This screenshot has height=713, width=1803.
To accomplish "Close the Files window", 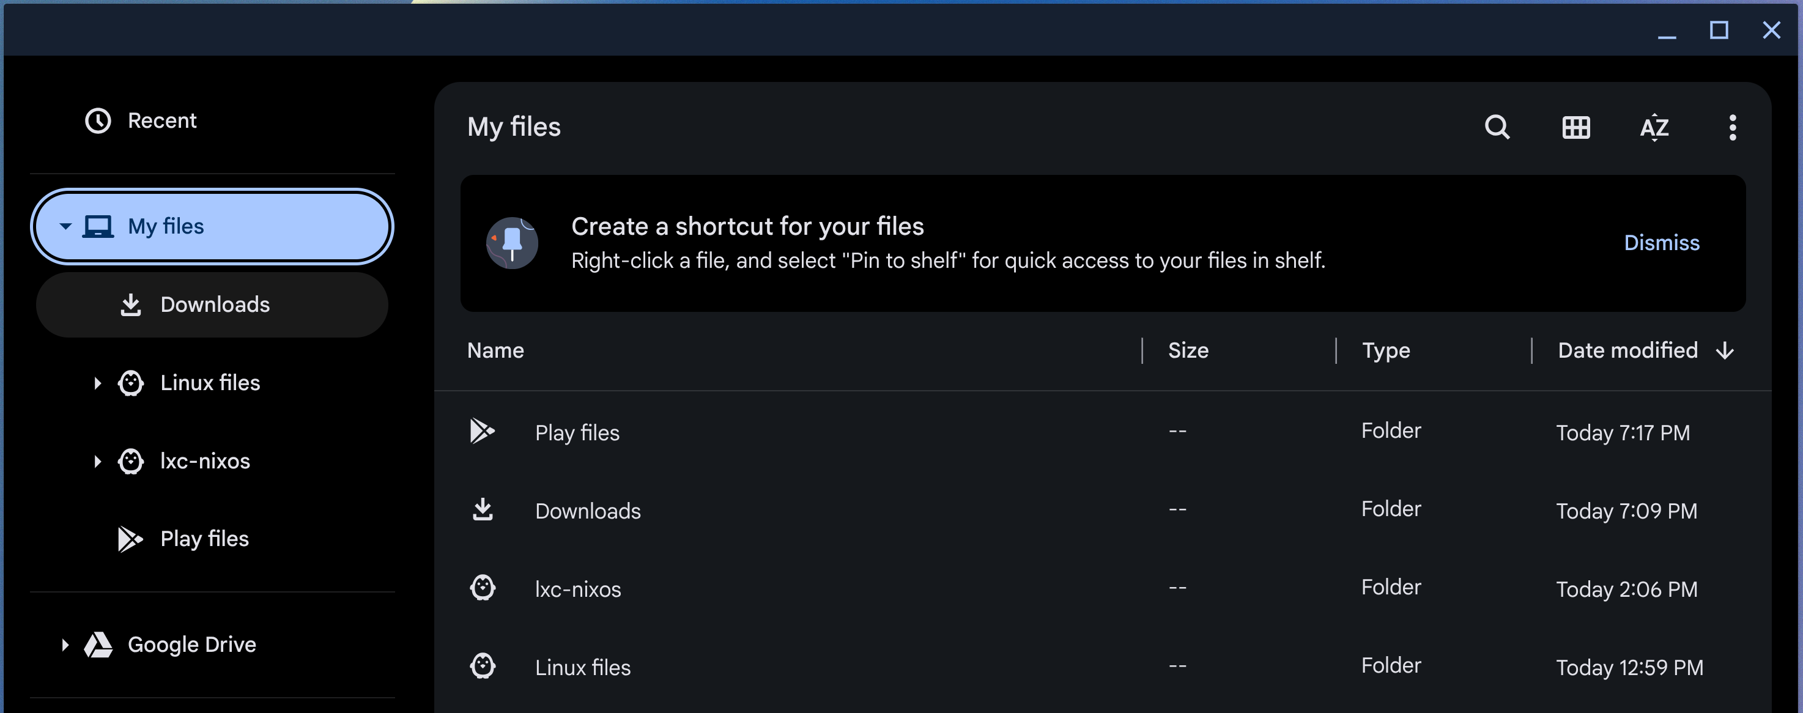I will pyautogui.click(x=1772, y=30).
